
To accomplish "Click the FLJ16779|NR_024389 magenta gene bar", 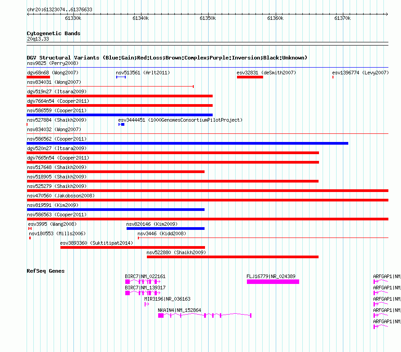I will coord(273,282).
